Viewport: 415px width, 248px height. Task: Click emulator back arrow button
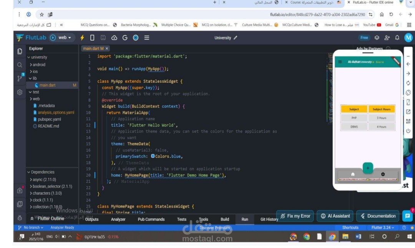[408, 64]
